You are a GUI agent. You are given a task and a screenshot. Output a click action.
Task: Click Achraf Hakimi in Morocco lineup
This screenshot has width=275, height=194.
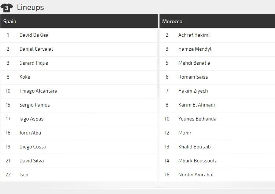[x=194, y=35]
